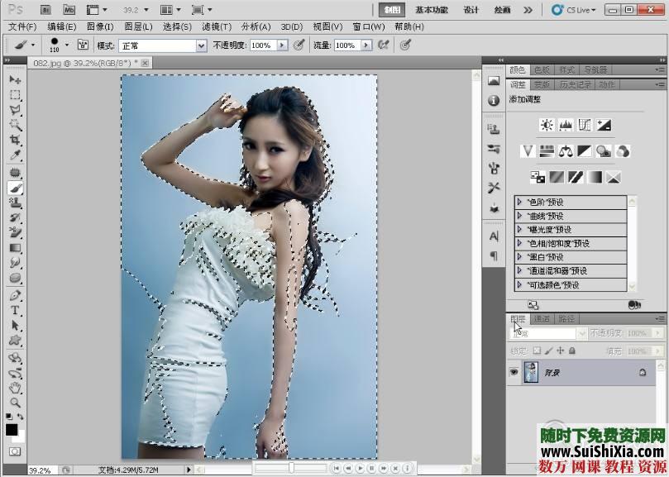Add a Curves adjustment
Image resolution: width=669 pixels, height=477 pixels.
coord(585,125)
